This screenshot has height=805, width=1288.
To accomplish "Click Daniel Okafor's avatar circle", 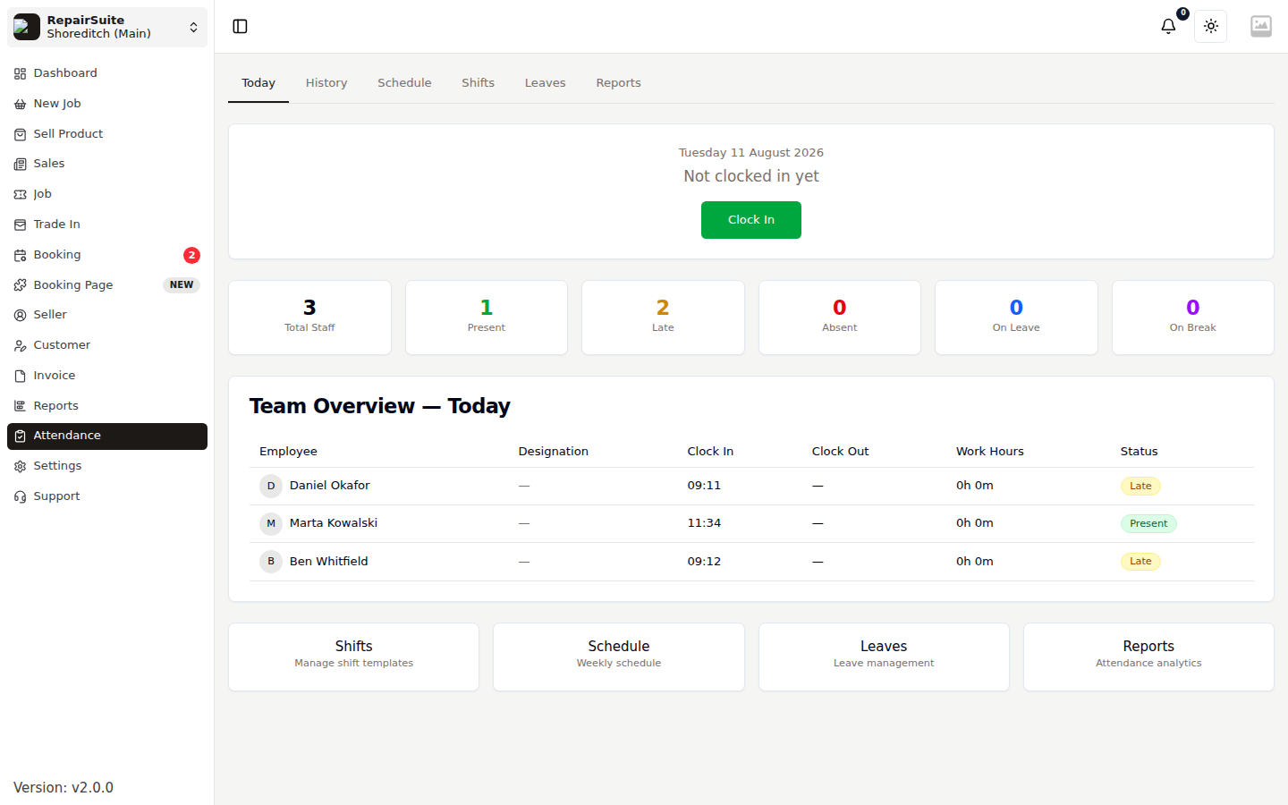I will tap(271, 486).
